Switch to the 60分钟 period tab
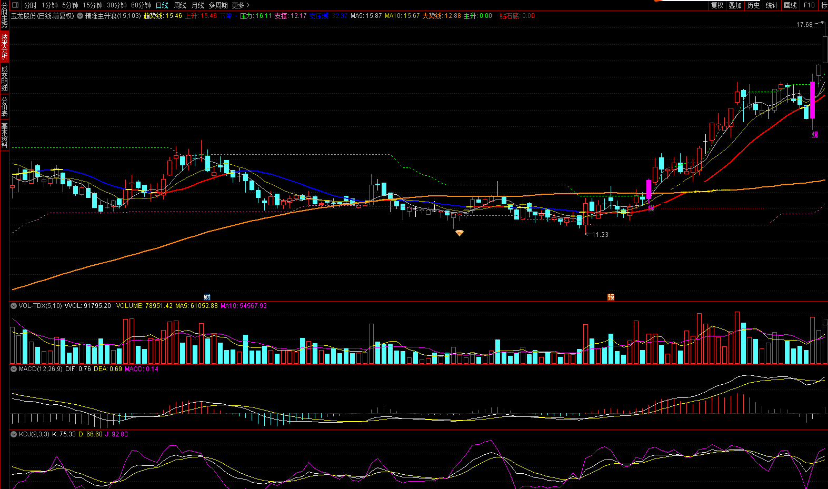Image resolution: width=828 pixels, height=489 pixels. pyautogui.click(x=141, y=5)
